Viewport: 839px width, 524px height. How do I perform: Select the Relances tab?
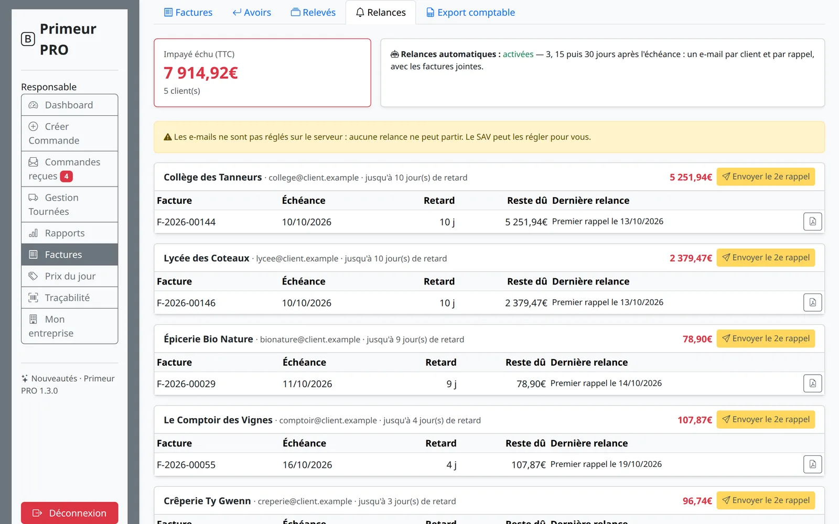coord(381,12)
